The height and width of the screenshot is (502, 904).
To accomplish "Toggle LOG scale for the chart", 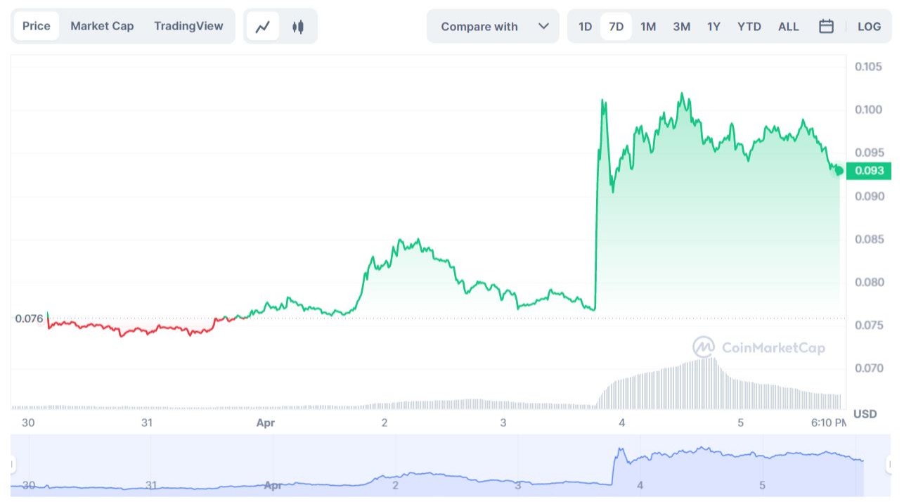I will [869, 27].
